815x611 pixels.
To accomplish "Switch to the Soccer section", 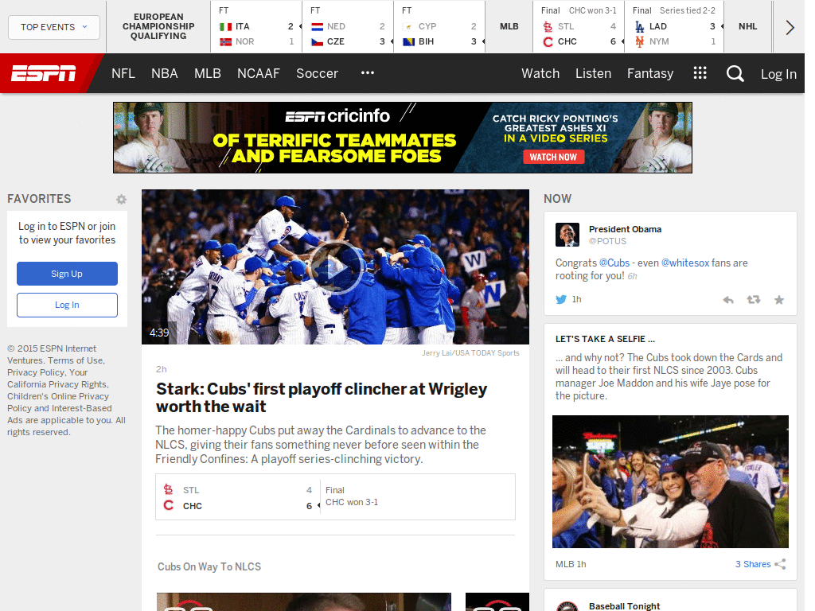I will [317, 73].
